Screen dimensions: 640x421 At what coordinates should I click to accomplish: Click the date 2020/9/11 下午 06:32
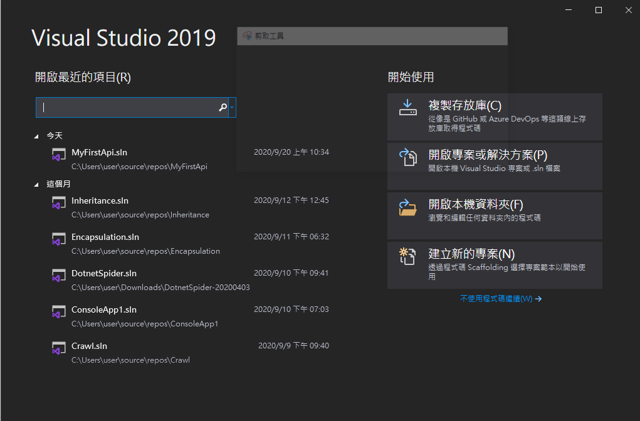pos(291,237)
